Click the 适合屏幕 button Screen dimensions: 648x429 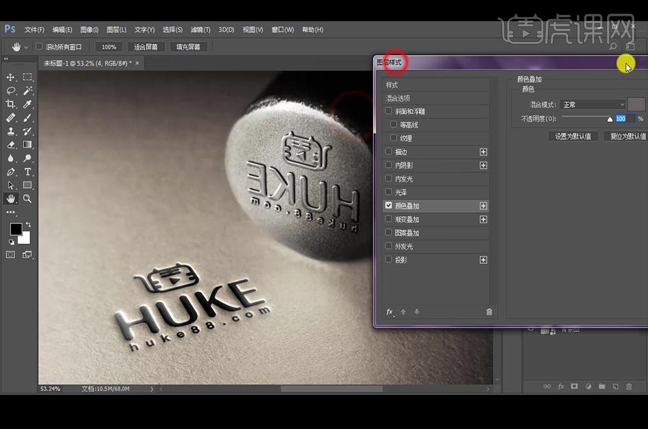pyautogui.click(x=145, y=47)
